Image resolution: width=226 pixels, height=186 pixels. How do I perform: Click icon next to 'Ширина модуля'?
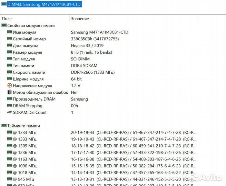10,79
